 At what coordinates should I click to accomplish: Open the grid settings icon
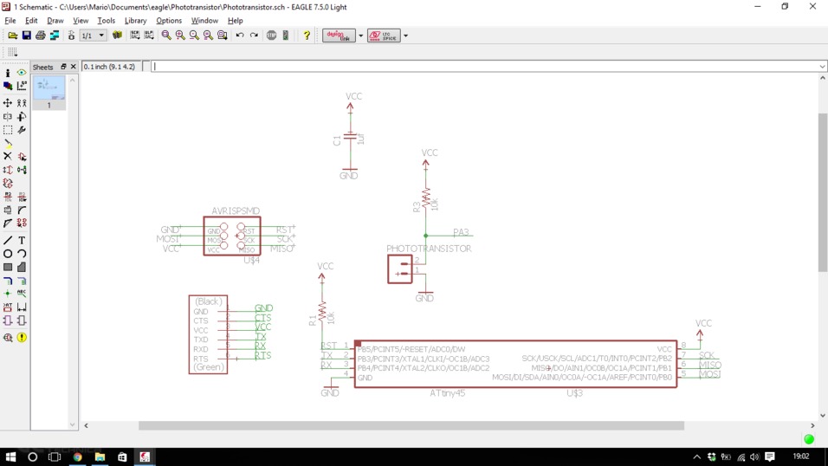click(13, 52)
